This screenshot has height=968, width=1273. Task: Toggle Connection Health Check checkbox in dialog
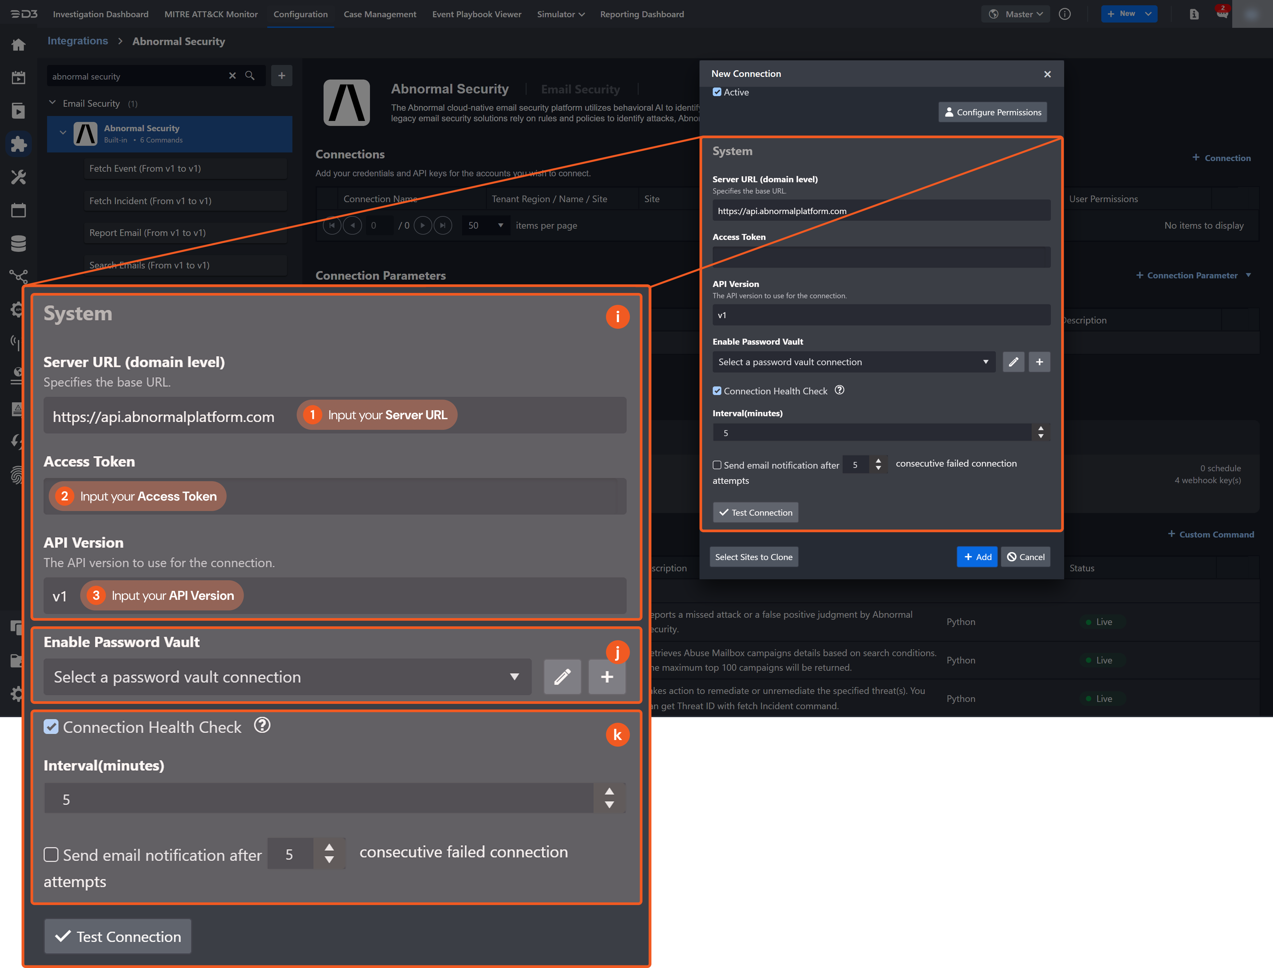pos(717,391)
